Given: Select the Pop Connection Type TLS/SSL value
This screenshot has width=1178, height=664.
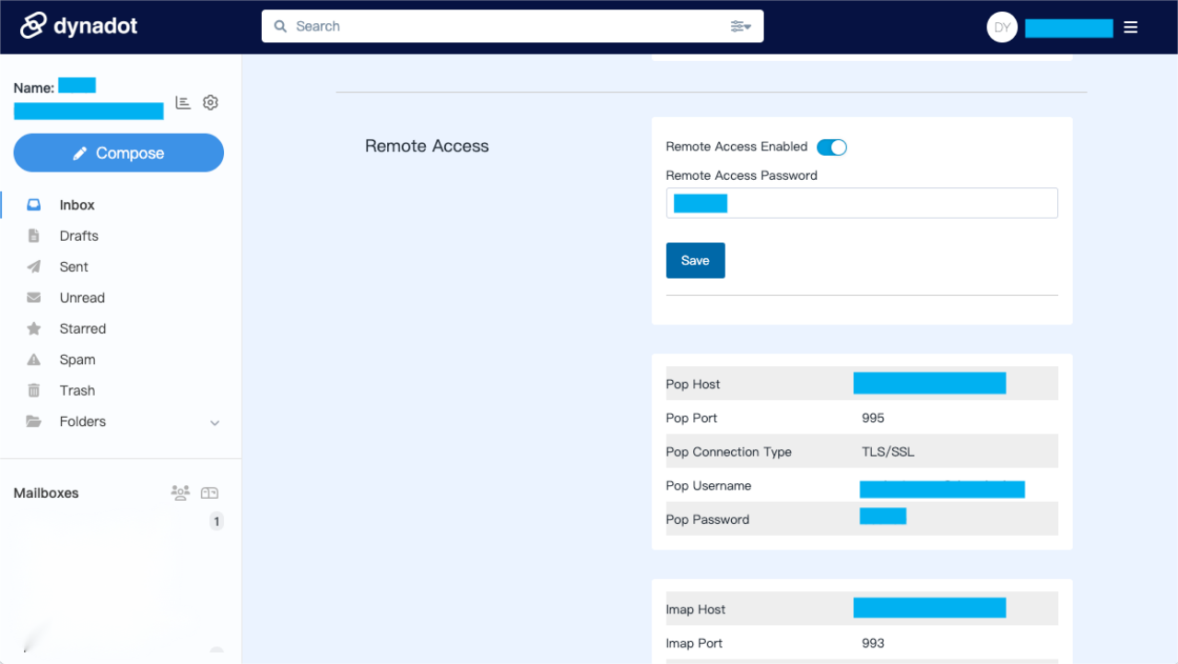Looking at the screenshot, I should click(889, 452).
